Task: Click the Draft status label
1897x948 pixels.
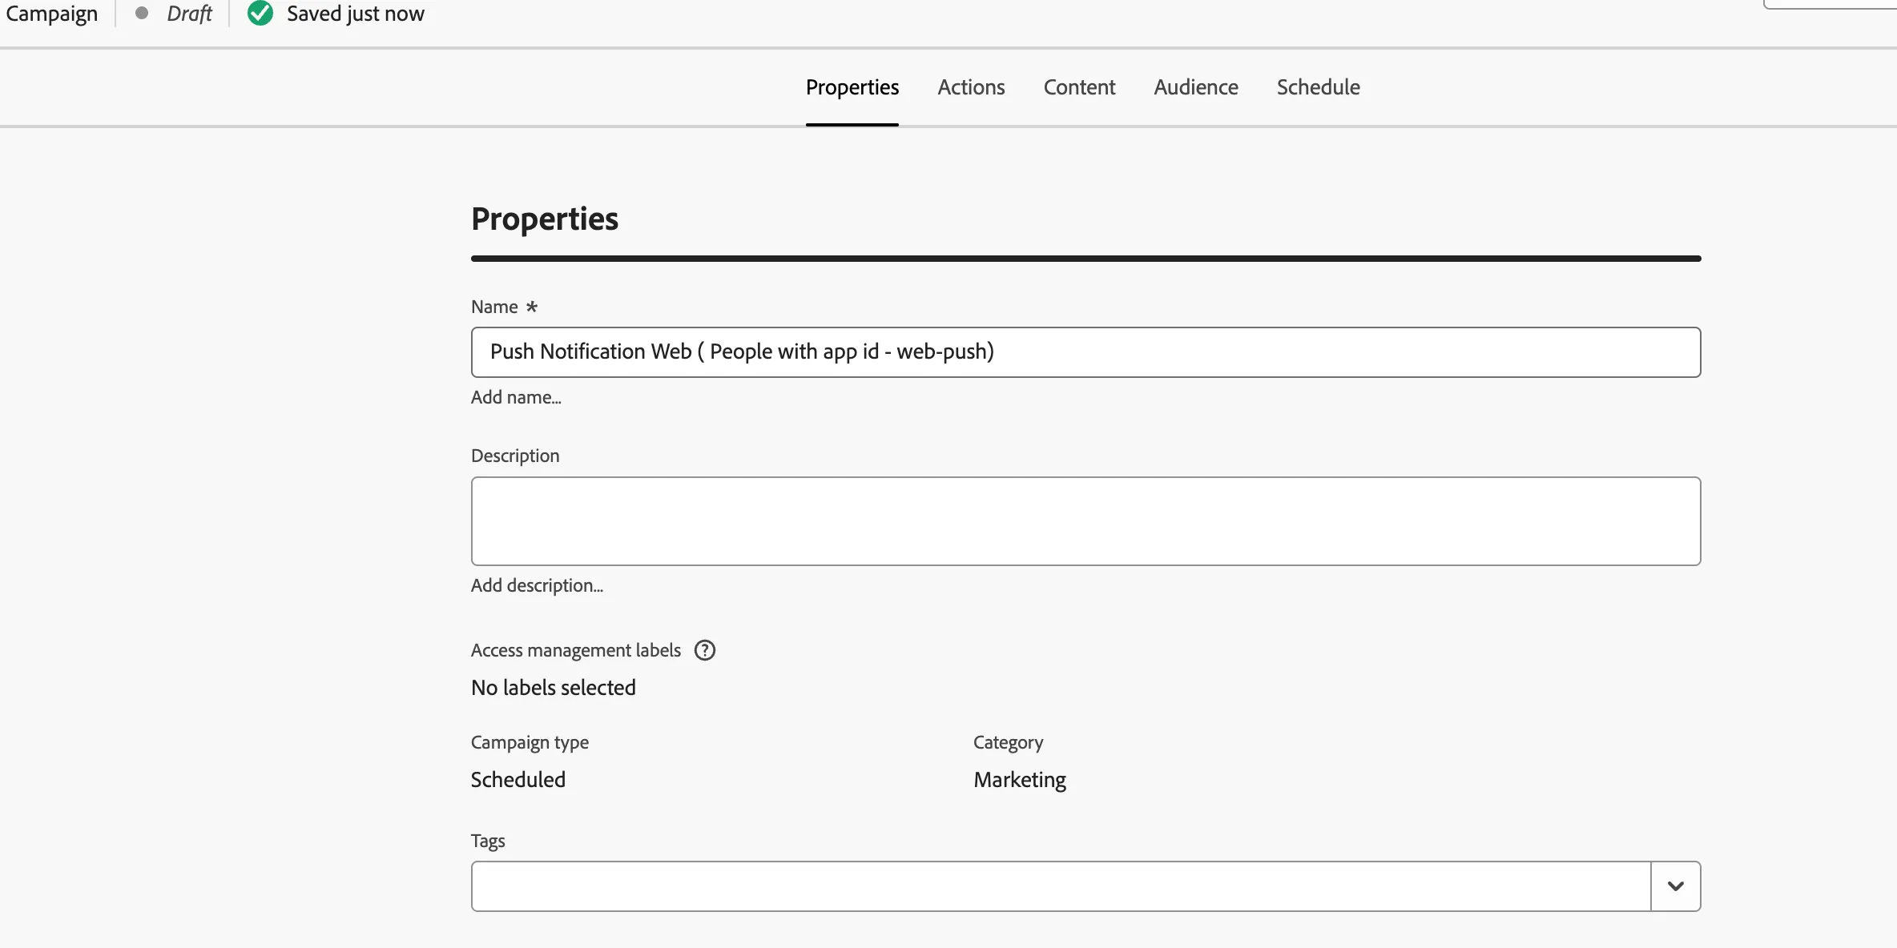Action: point(189,14)
